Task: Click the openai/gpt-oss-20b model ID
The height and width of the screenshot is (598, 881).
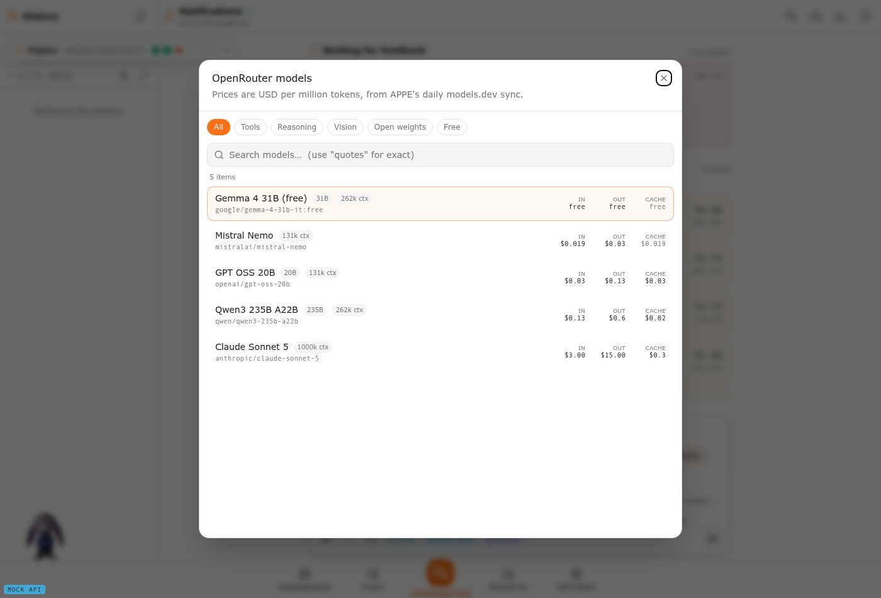Action: (252, 285)
